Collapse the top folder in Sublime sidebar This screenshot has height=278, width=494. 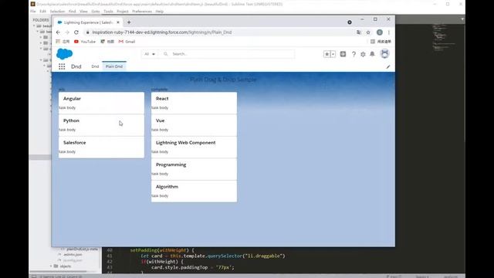[34, 25]
